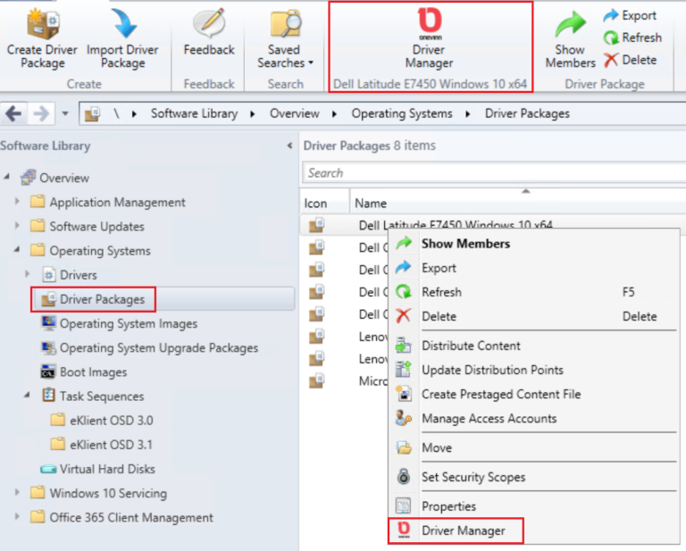Click Refresh in the ribbon
Image resolution: width=686 pixels, height=551 pixels.
pos(632,38)
